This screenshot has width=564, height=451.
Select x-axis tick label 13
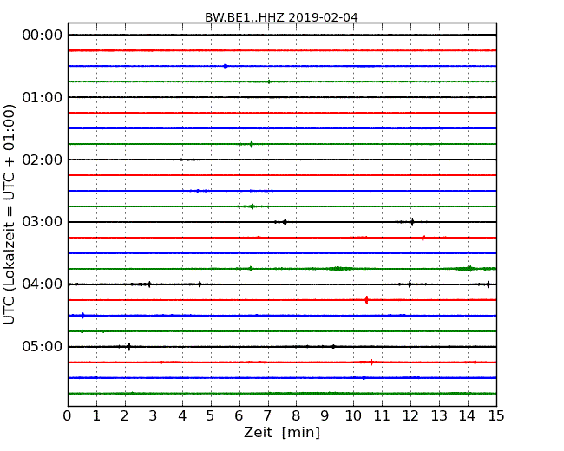[x=439, y=416]
